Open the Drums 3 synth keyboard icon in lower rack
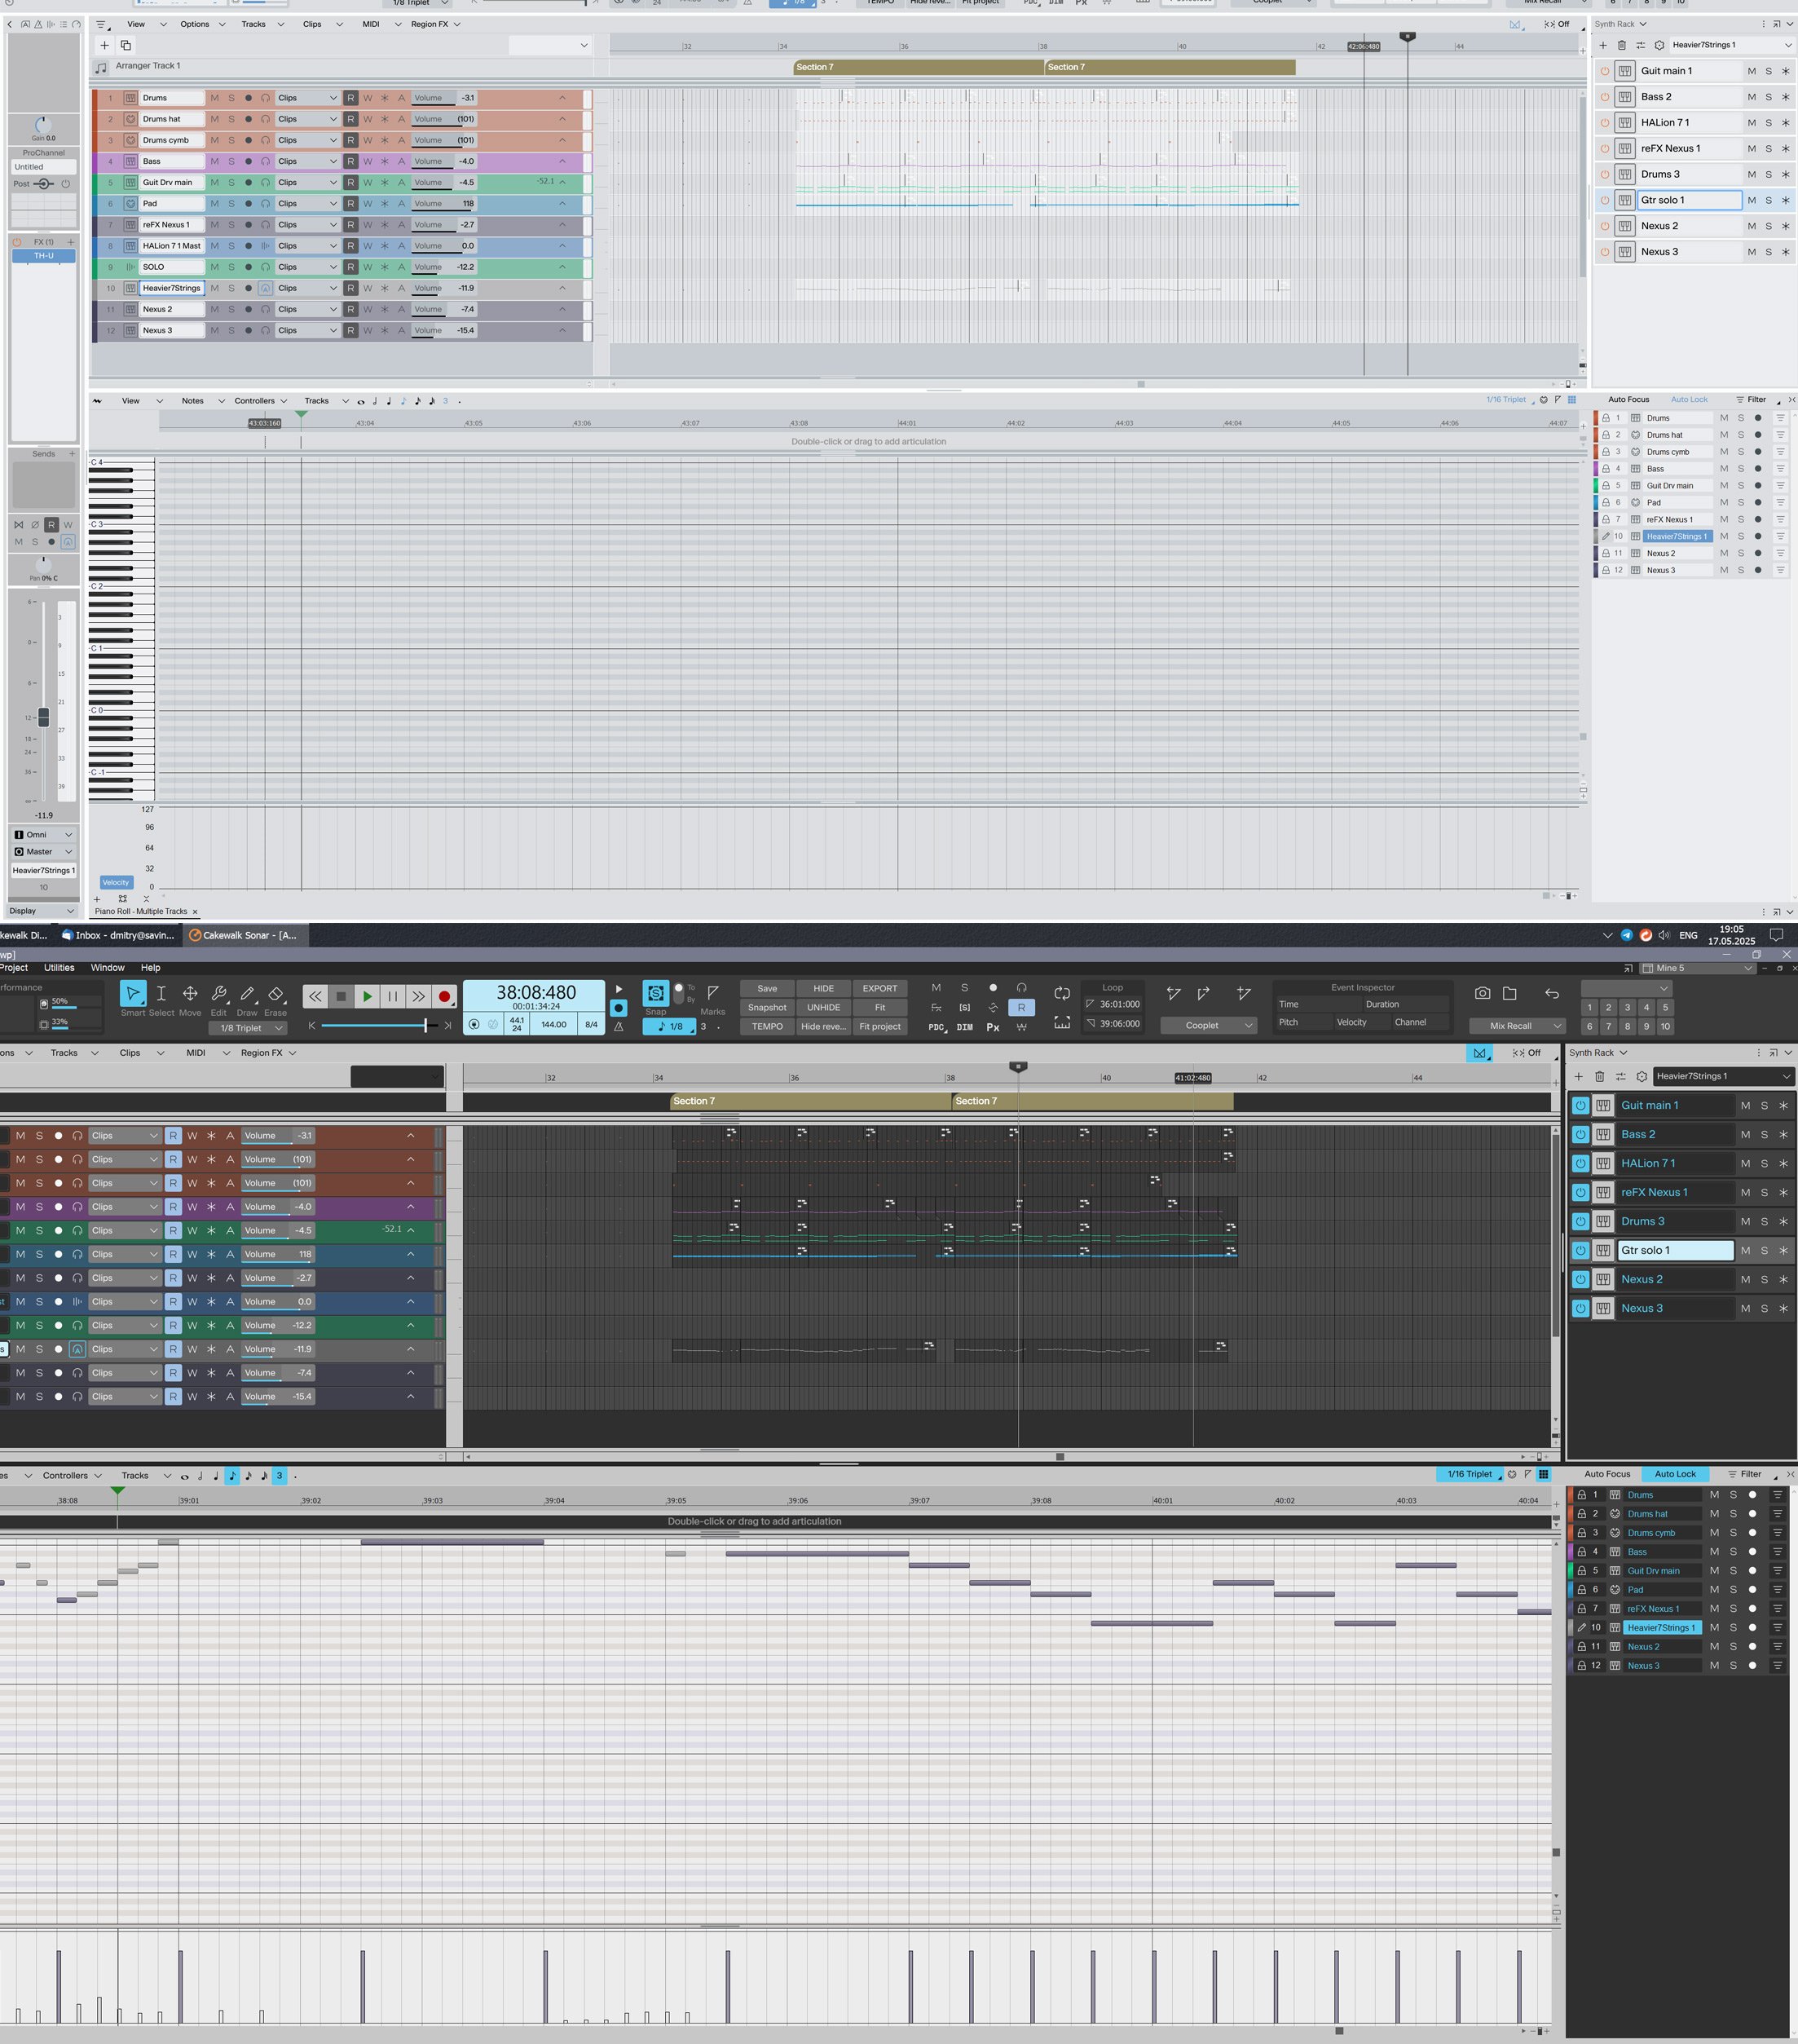1798x2044 pixels. pyautogui.click(x=1602, y=1221)
